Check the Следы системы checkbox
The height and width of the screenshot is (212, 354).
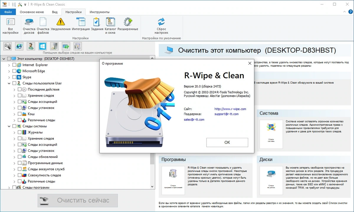14,126
